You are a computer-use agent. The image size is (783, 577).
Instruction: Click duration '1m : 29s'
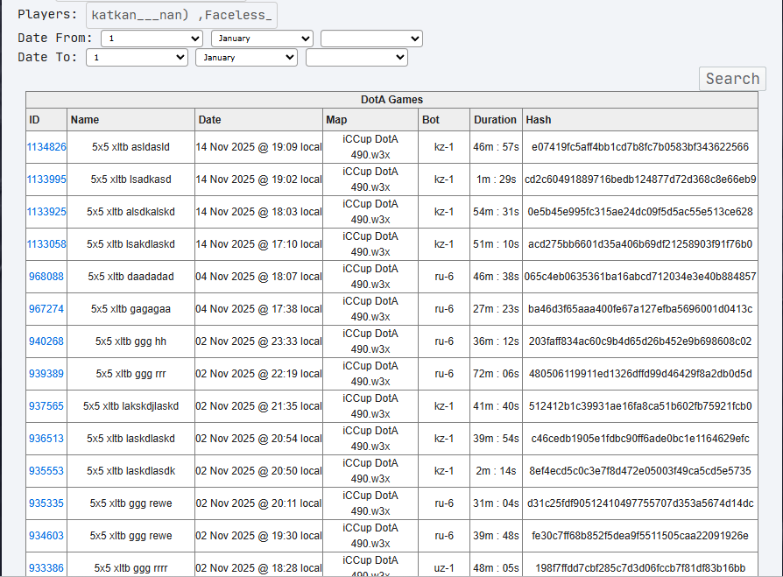[496, 179]
